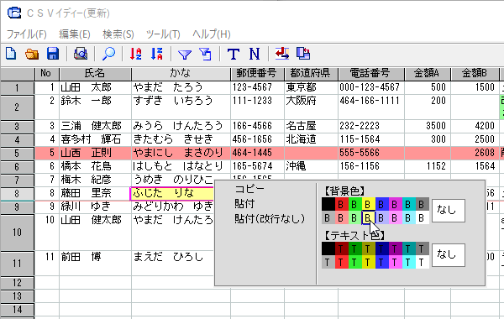Viewport: 504px width, 319px height.
Task: Click なし button for text color
Action: pyautogui.click(x=448, y=255)
